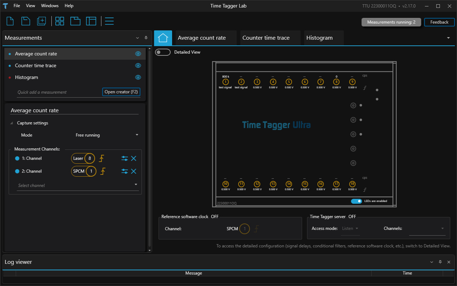Viewport: 457px width, 286px height.
Task: Close the Log viewer panel
Action: click(x=449, y=262)
